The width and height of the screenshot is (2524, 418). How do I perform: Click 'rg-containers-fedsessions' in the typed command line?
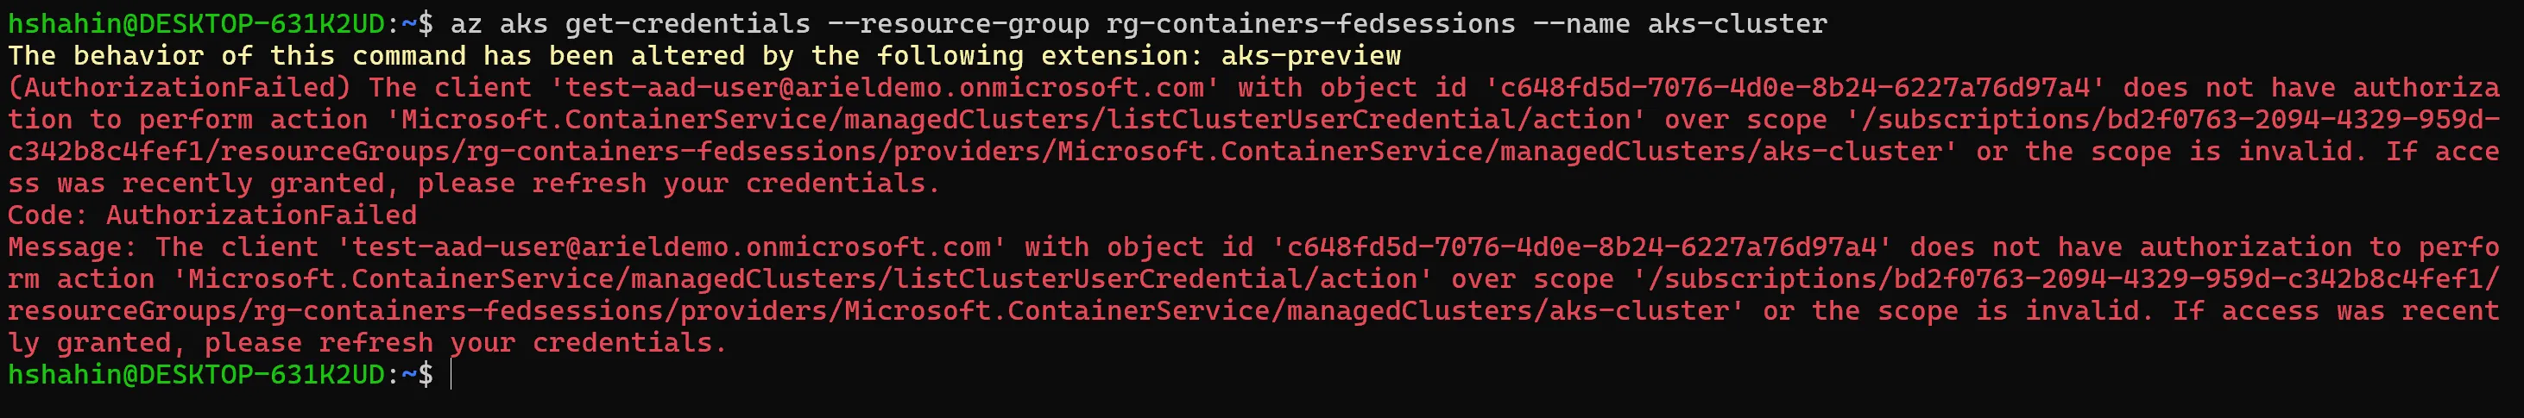pos(1310,23)
